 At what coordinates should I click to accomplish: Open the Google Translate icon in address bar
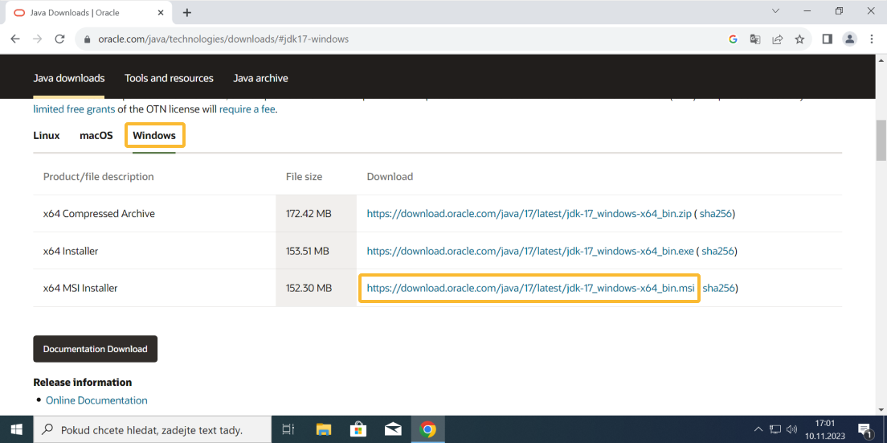pyautogui.click(x=755, y=39)
